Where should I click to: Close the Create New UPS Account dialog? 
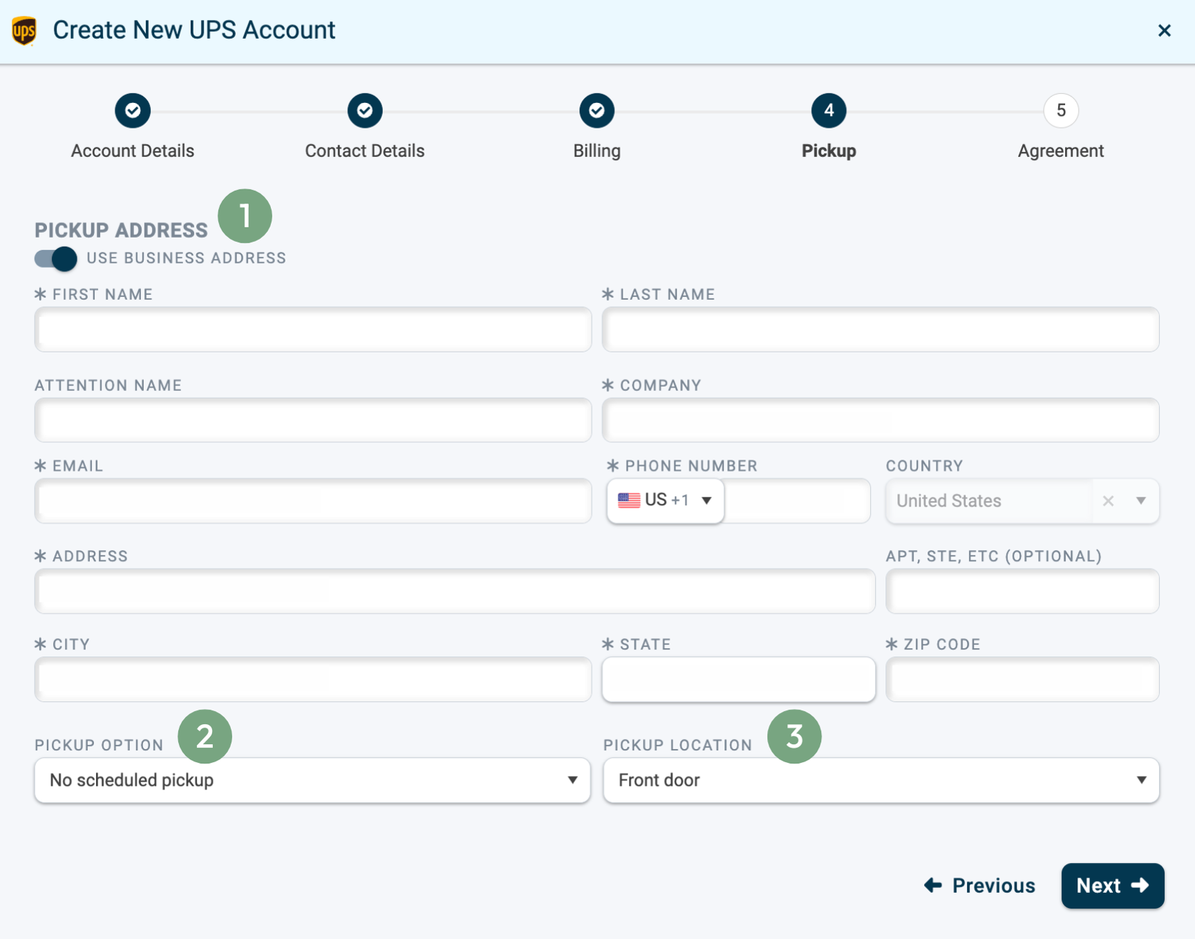point(1165,30)
